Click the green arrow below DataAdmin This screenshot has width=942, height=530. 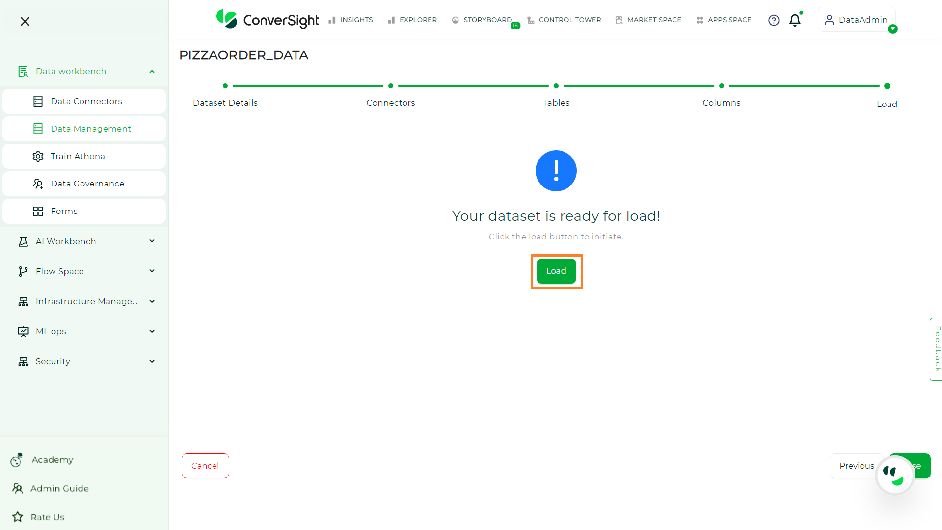click(x=893, y=29)
